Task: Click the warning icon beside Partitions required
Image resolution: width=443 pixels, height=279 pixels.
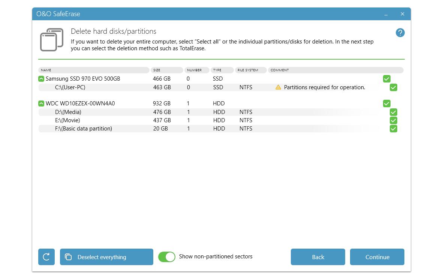Action: [x=278, y=87]
